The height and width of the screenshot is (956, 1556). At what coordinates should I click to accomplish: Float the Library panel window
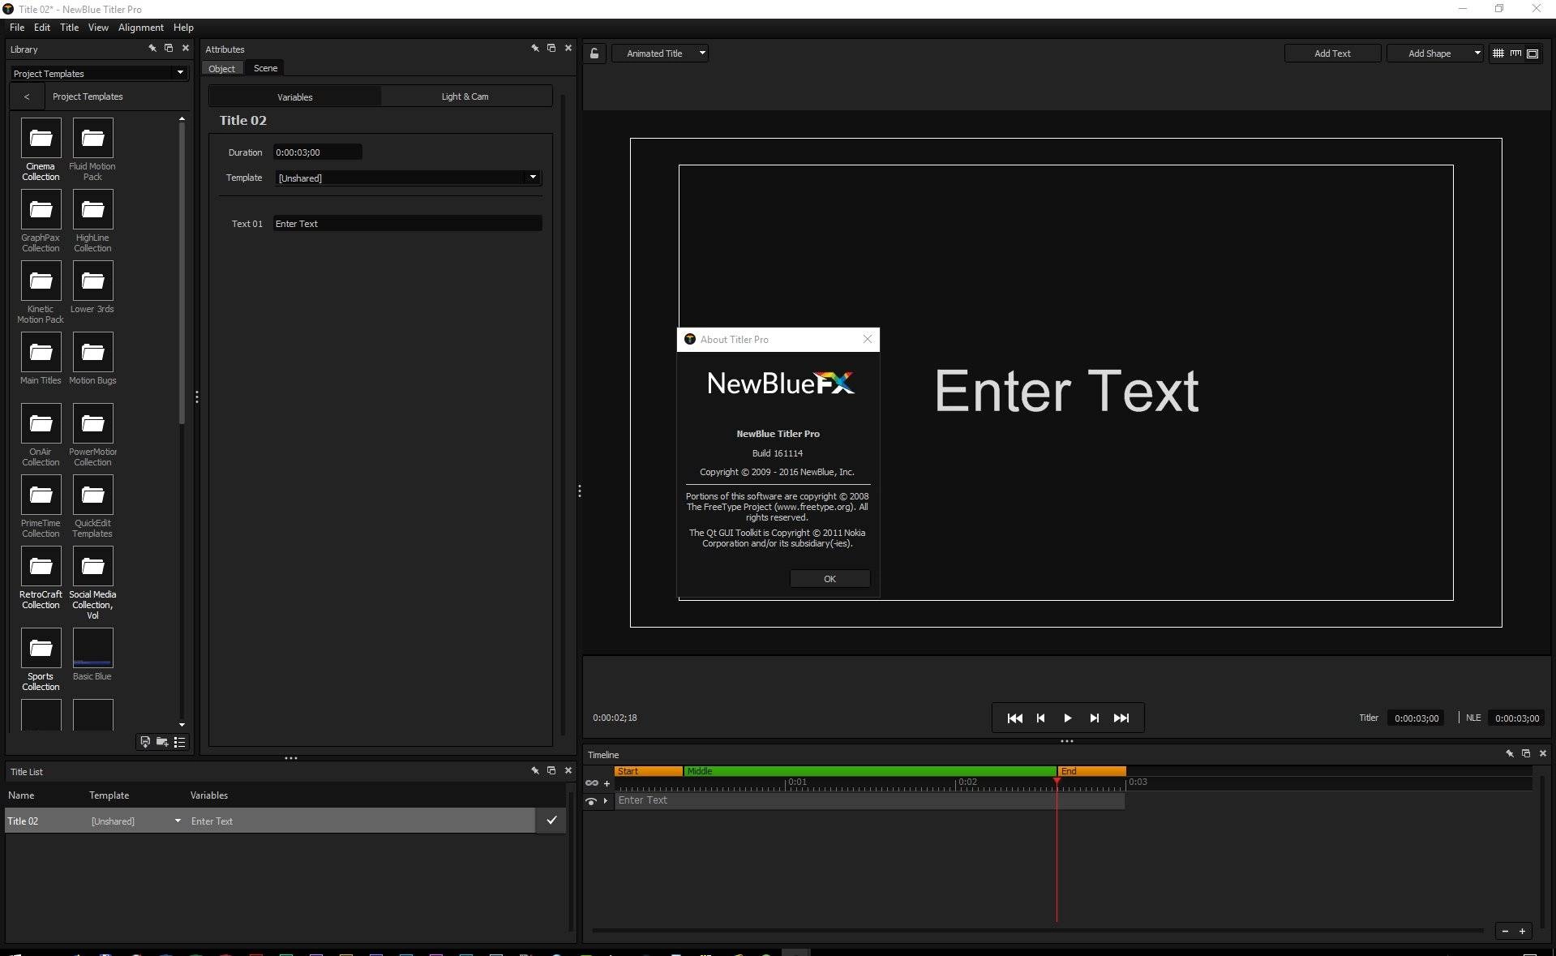pyautogui.click(x=169, y=49)
